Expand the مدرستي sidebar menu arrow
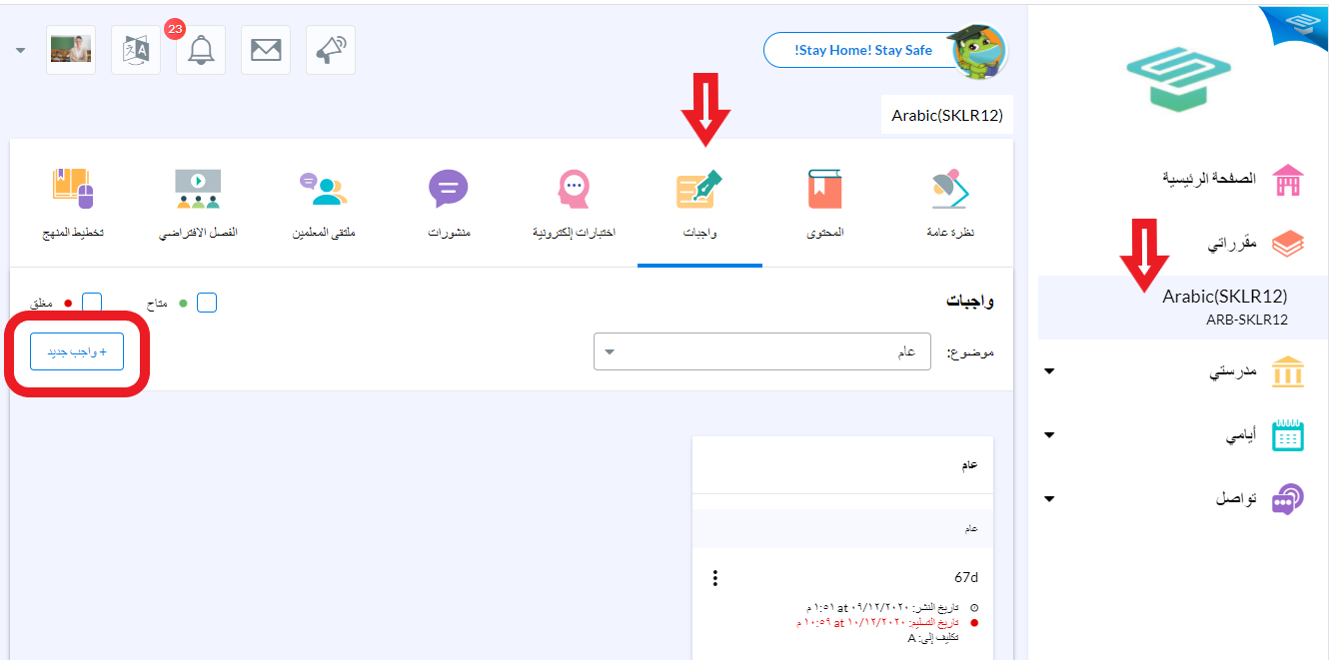 tap(1048, 372)
